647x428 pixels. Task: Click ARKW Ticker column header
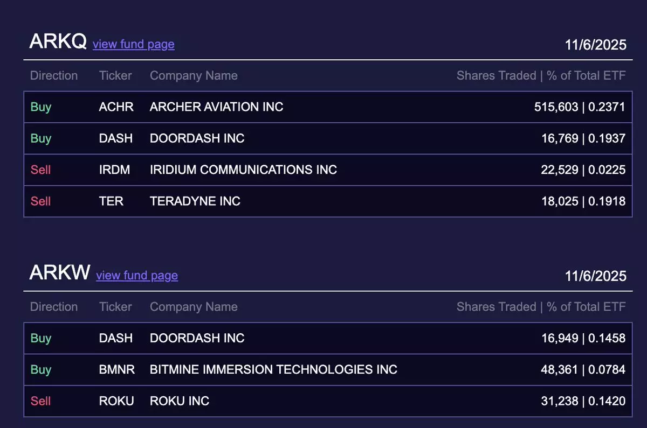tap(115, 307)
